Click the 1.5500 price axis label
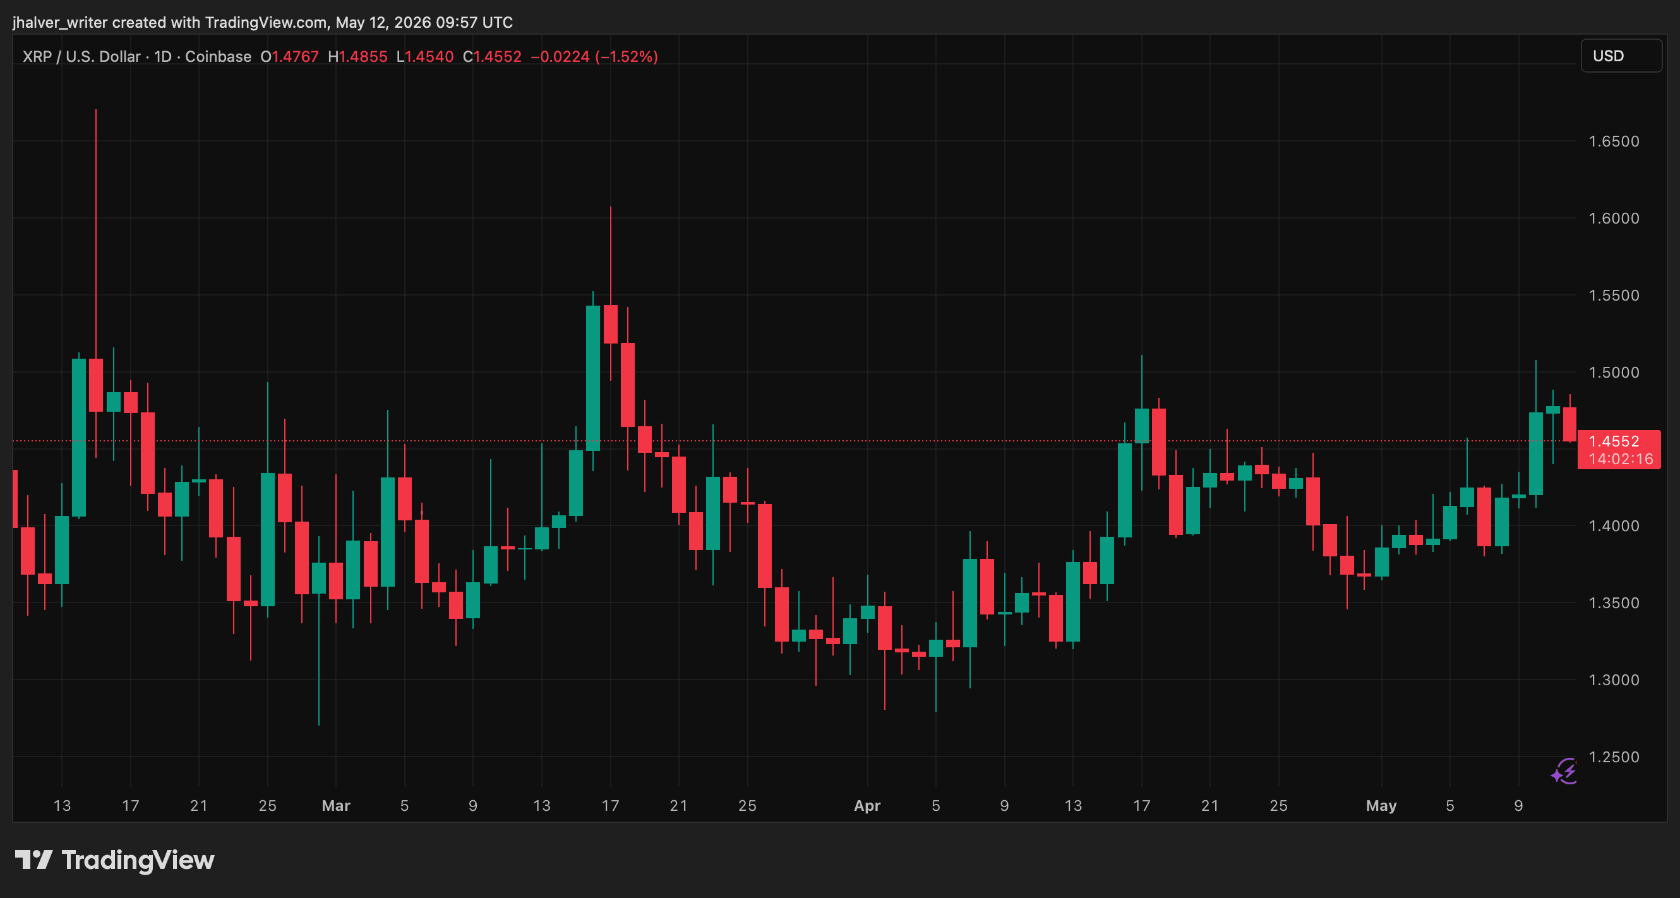Screen dimensions: 1680x898 (1614, 296)
